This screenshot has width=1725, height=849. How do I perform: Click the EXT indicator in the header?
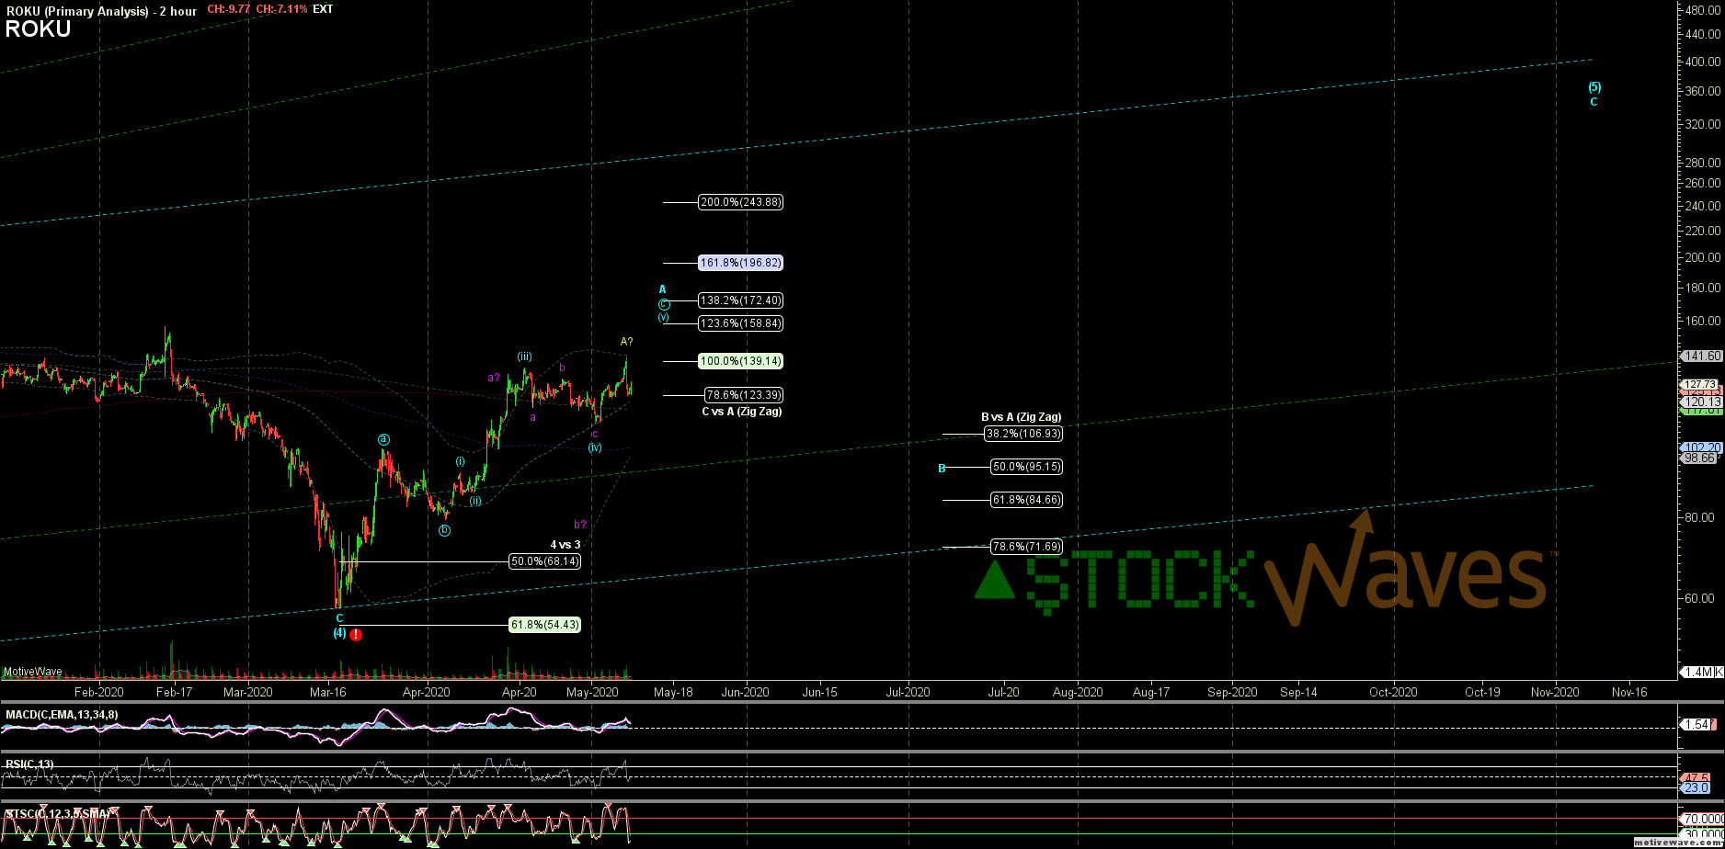[323, 9]
